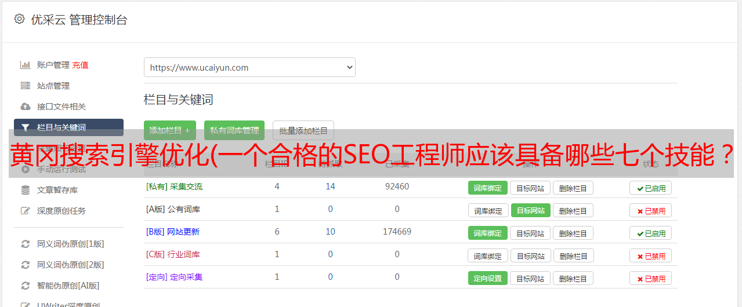This screenshot has height=307, width=742.
Task: Click the gear icon beside 优采云 管理控制台
Action: (x=19, y=19)
